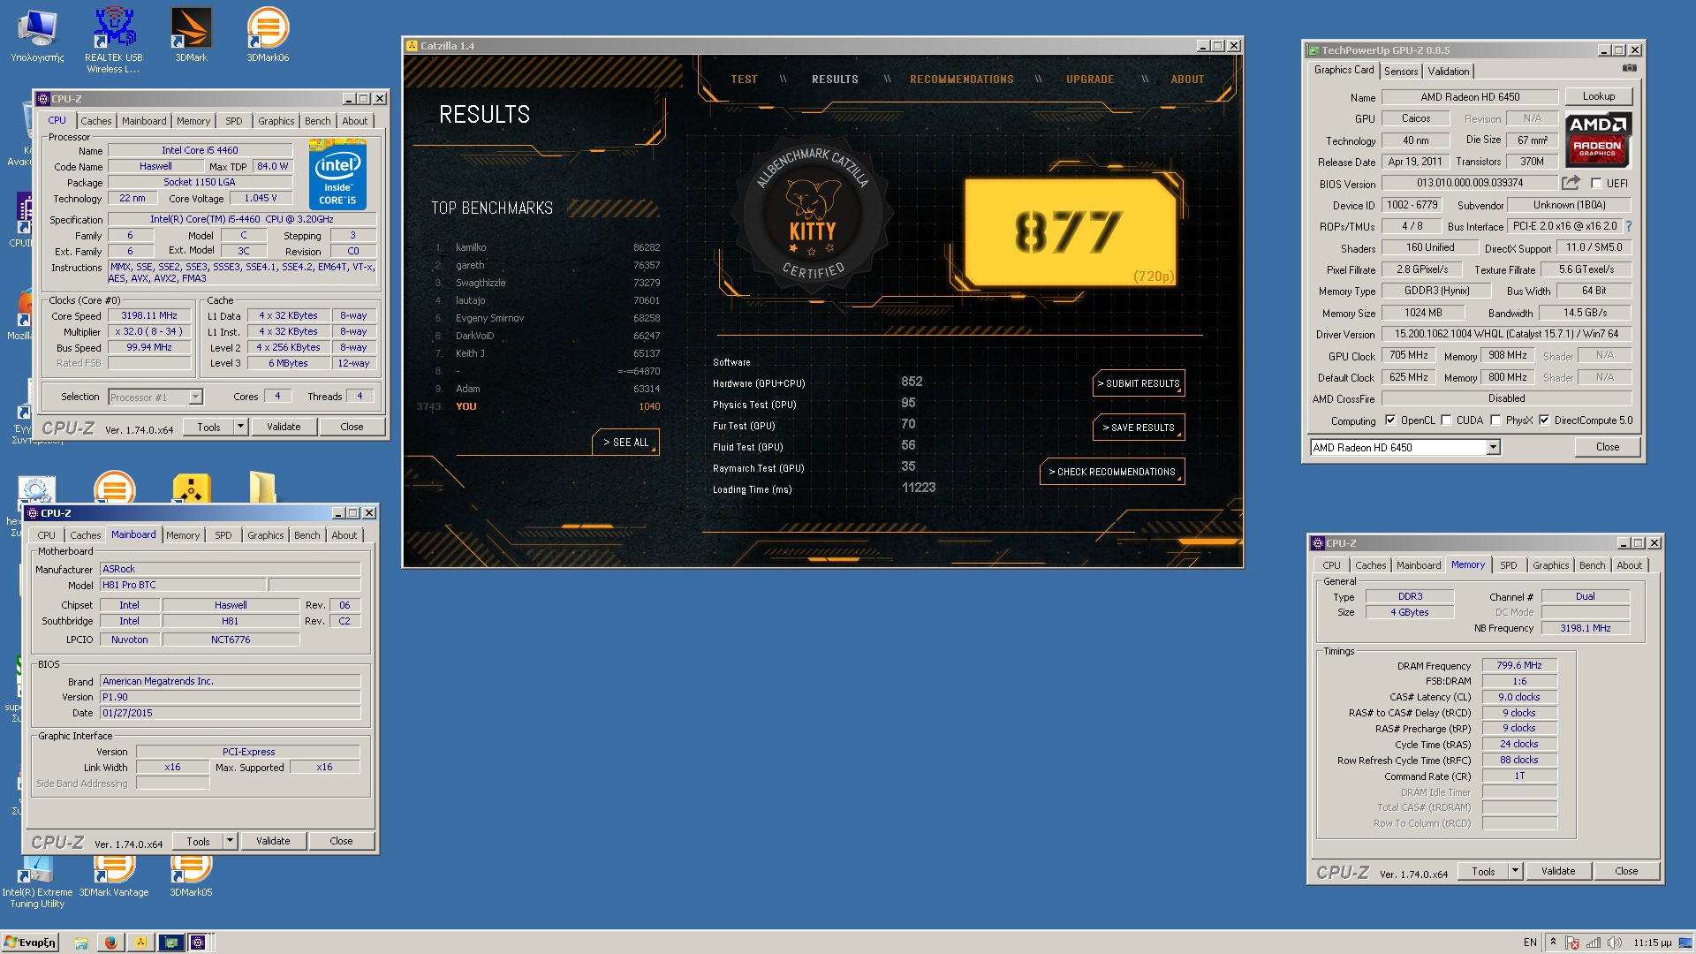Screen dimensions: 1696x954
Task: Click the Έναρξη Start button
Action: [x=30, y=943]
